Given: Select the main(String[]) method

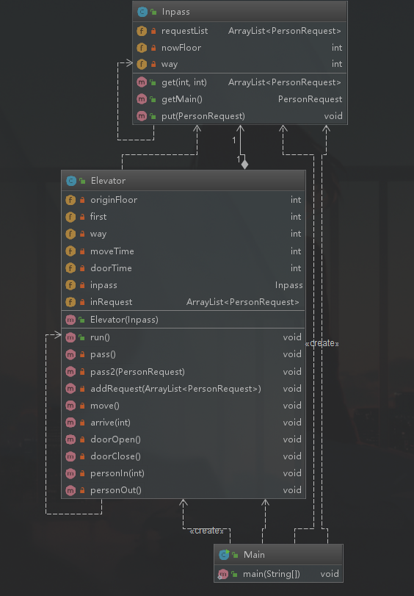Looking at the screenshot, I should pos(272,574).
